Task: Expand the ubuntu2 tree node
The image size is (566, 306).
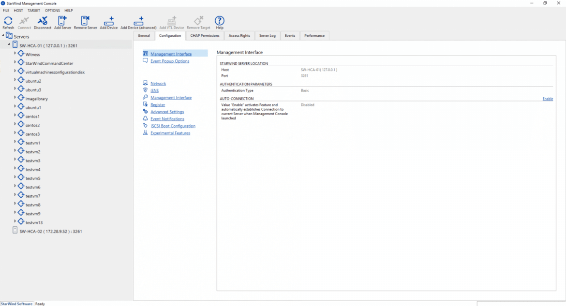Action: pyautogui.click(x=15, y=80)
